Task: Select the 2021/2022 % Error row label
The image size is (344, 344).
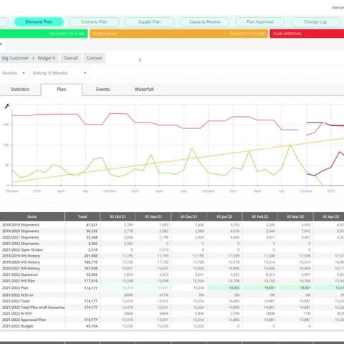Action: click(18, 295)
